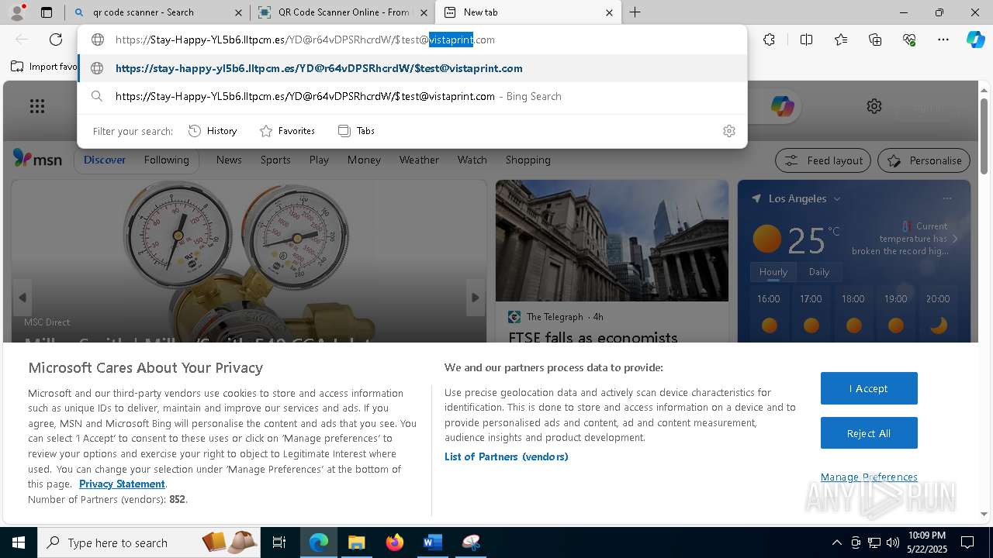Click the Type here to search box

(147, 542)
